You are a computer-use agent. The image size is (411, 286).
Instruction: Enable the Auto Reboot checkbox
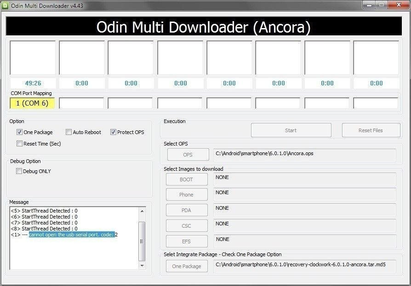coord(68,132)
